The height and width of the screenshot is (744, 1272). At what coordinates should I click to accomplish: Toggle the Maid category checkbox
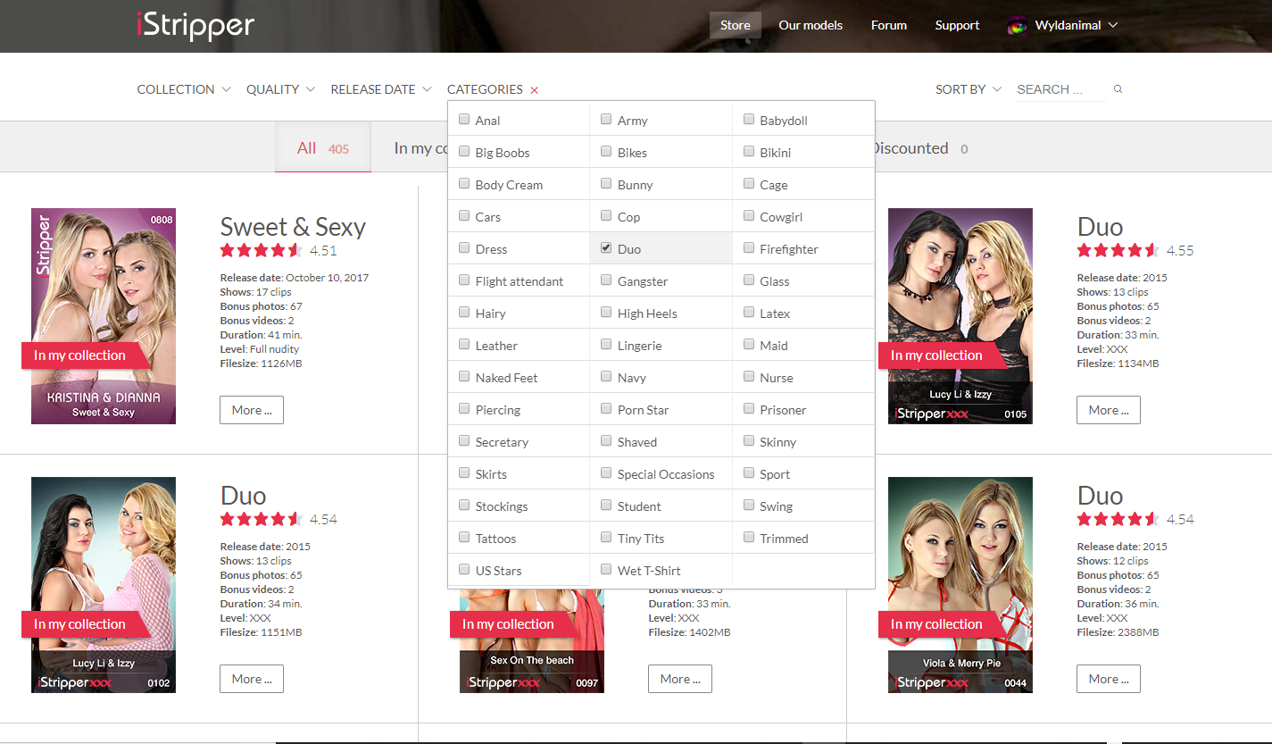tap(749, 344)
